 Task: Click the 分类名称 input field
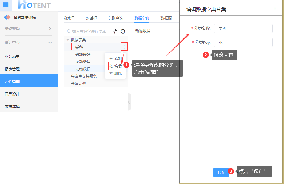(x=243, y=28)
